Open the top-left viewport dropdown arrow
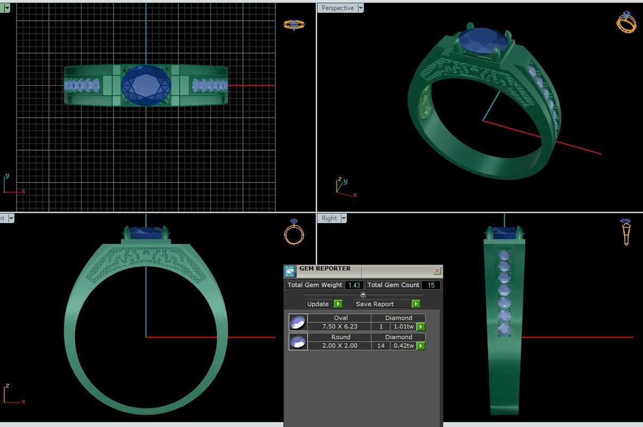Screen dimensions: 643x427 coord(7,8)
